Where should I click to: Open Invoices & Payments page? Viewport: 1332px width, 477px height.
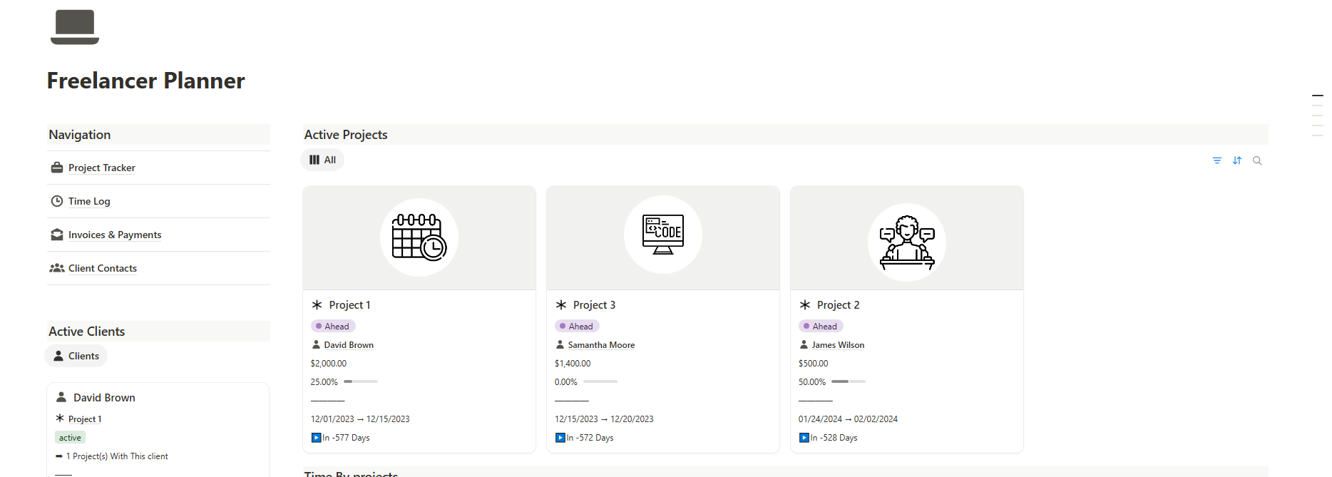[115, 235]
